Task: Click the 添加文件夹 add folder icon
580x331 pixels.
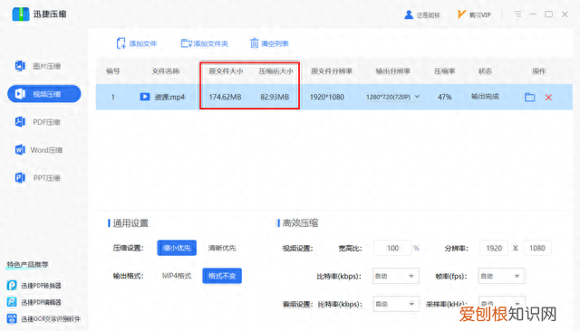Action: coord(186,43)
